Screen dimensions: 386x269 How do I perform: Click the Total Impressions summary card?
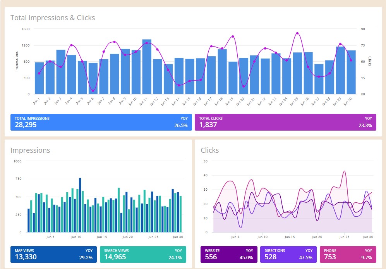tap(101, 122)
